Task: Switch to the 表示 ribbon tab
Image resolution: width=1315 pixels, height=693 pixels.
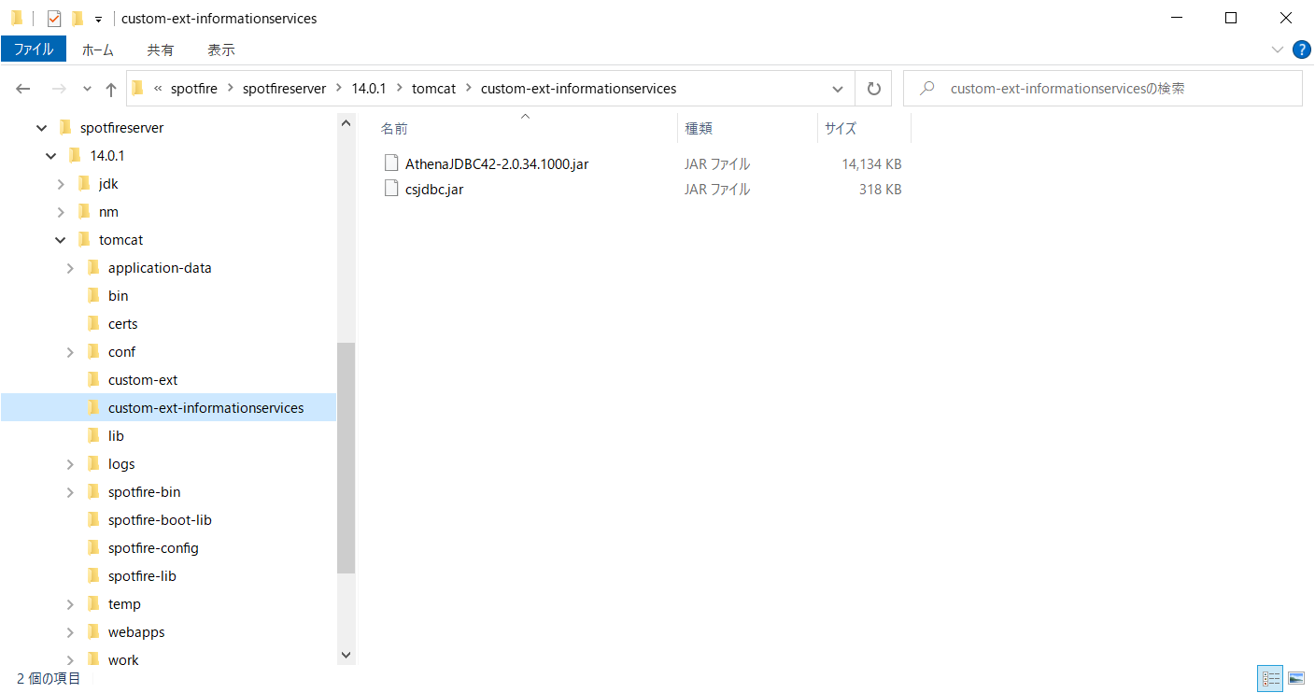Action: click(x=221, y=49)
